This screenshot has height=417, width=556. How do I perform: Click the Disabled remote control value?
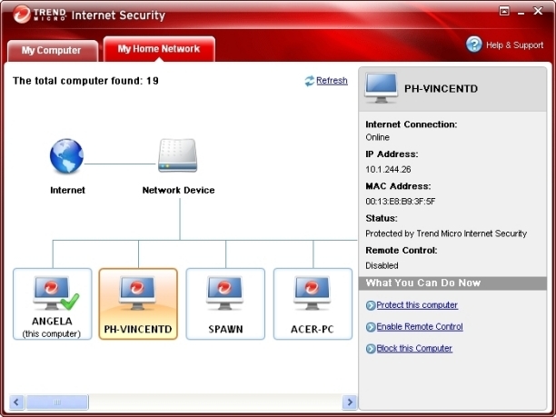[x=382, y=265]
